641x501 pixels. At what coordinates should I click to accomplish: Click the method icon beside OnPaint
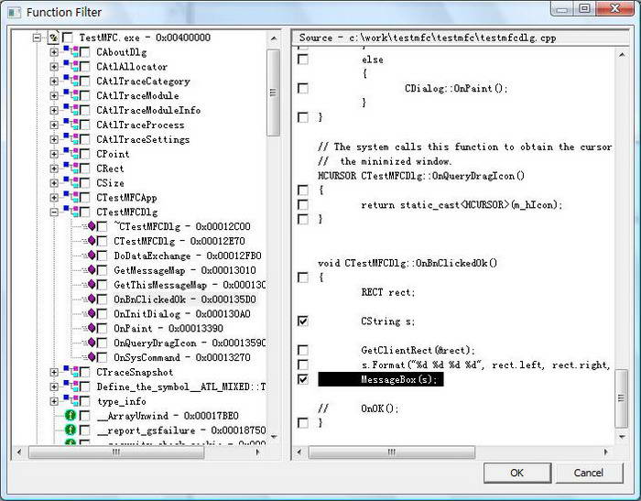point(92,328)
